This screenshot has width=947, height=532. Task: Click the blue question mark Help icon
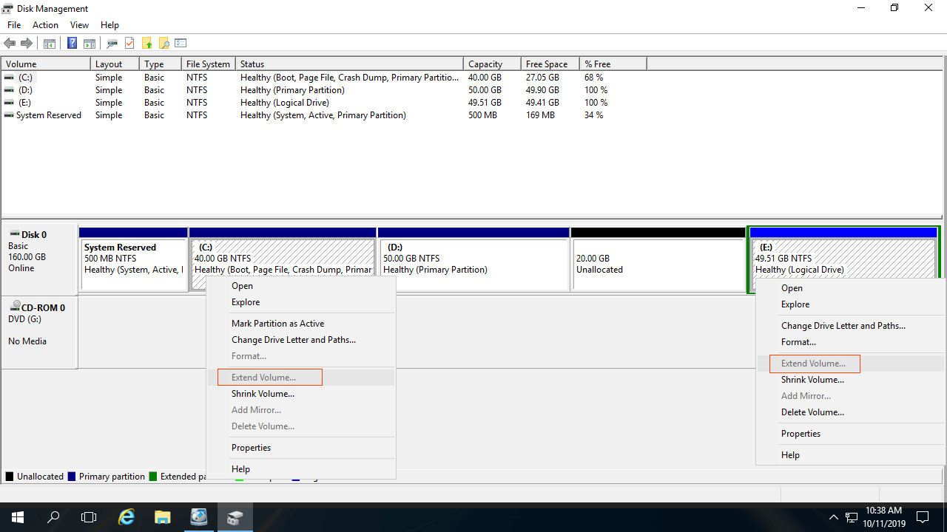coord(73,44)
